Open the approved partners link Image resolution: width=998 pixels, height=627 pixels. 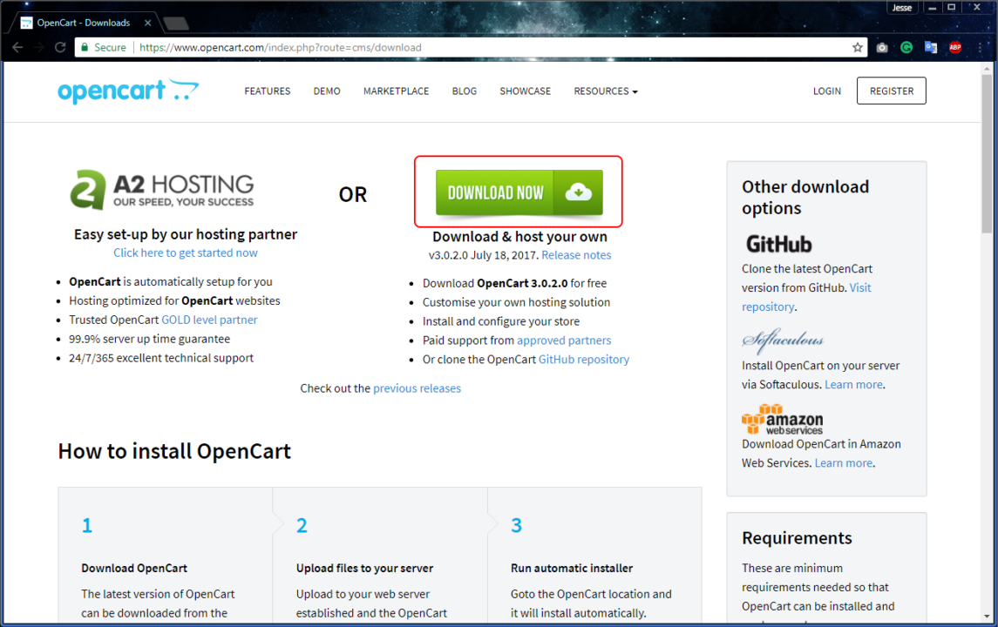564,340
